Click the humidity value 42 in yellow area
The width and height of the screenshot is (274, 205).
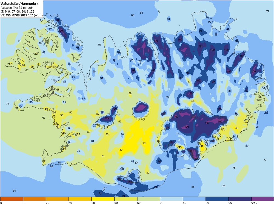pyautogui.click(x=144, y=143)
